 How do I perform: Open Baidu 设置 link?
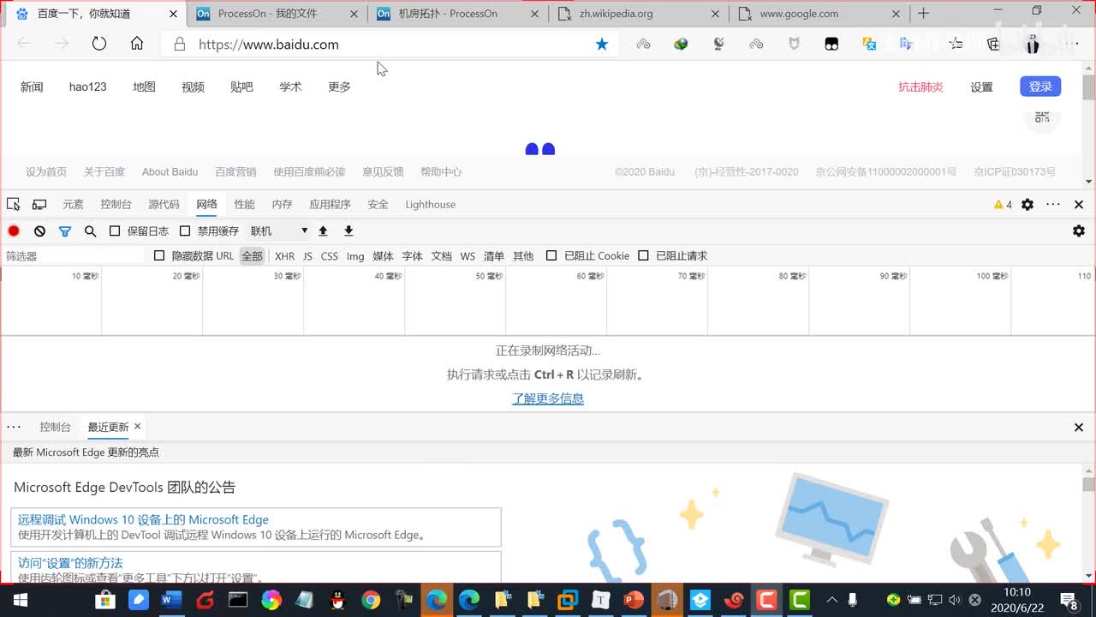point(981,87)
